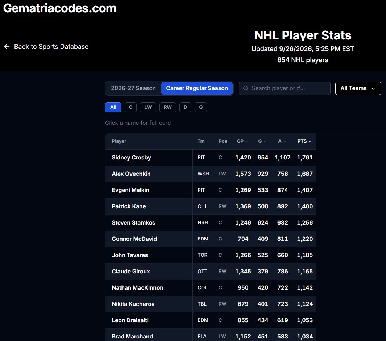Image resolution: width=386 pixels, height=341 pixels.
Task: Open the All Teams dropdown
Action: (x=358, y=88)
